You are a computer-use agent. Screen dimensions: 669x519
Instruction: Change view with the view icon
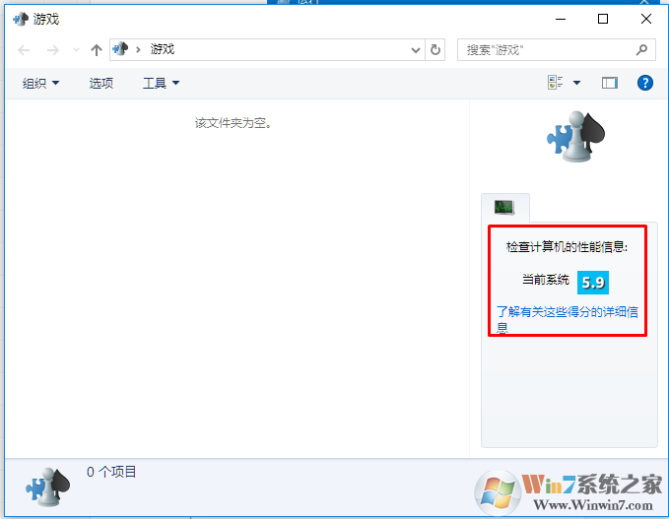click(555, 83)
